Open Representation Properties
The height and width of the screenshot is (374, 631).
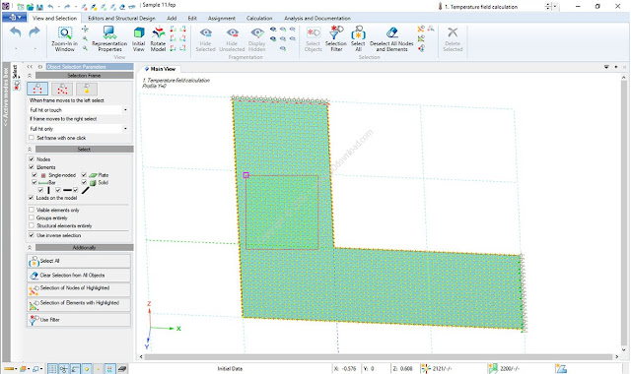109,38
